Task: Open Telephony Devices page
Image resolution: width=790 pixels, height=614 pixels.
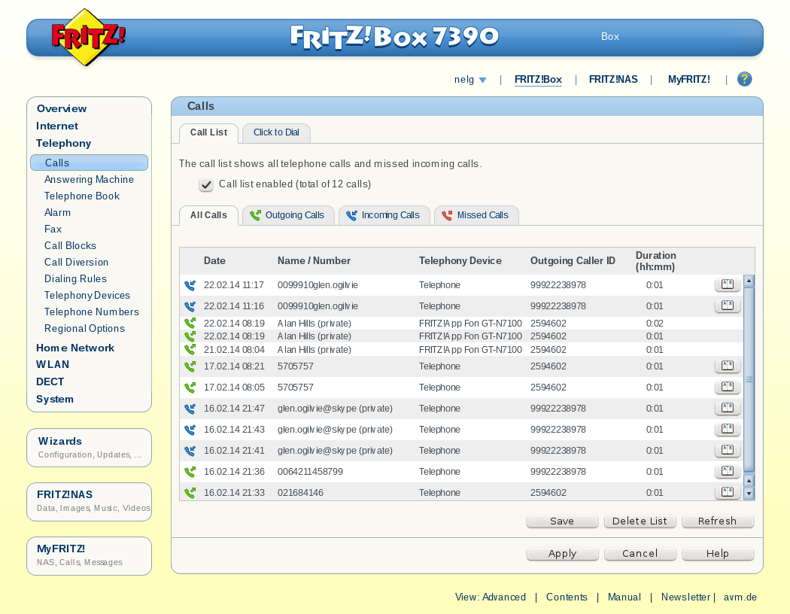Action: (87, 296)
